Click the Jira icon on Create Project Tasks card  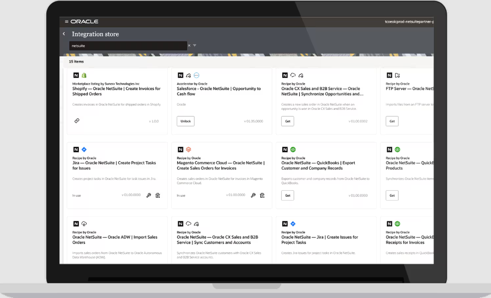click(84, 150)
